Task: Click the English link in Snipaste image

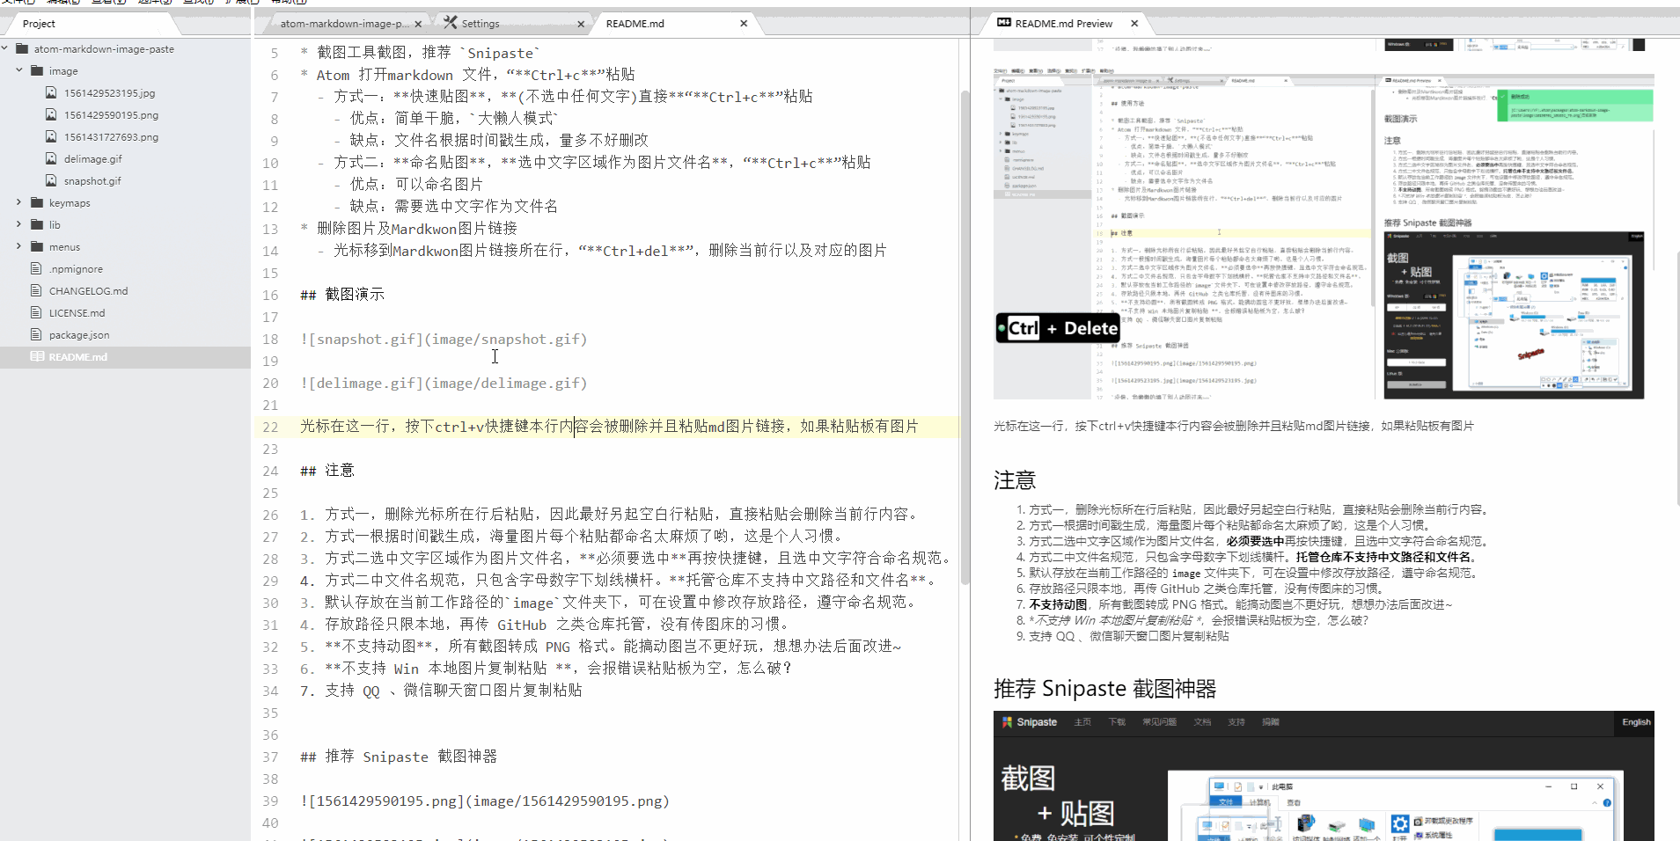Action: pyautogui.click(x=1636, y=722)
